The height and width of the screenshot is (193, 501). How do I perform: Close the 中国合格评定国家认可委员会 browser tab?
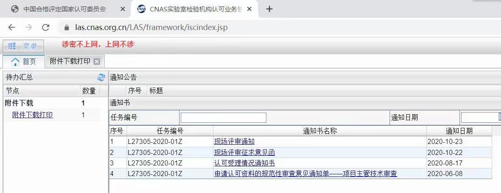123,9
